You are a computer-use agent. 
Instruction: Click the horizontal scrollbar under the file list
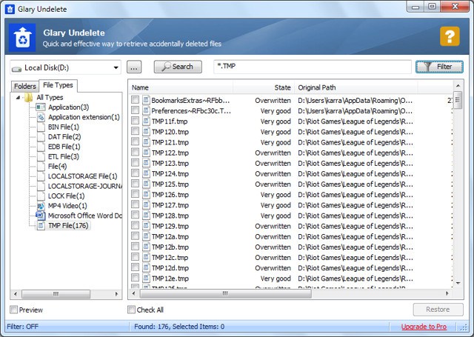pos(290,293)
